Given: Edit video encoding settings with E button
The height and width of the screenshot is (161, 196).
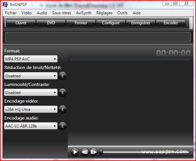Looking at the screenshot, I should tap(63, 109).
